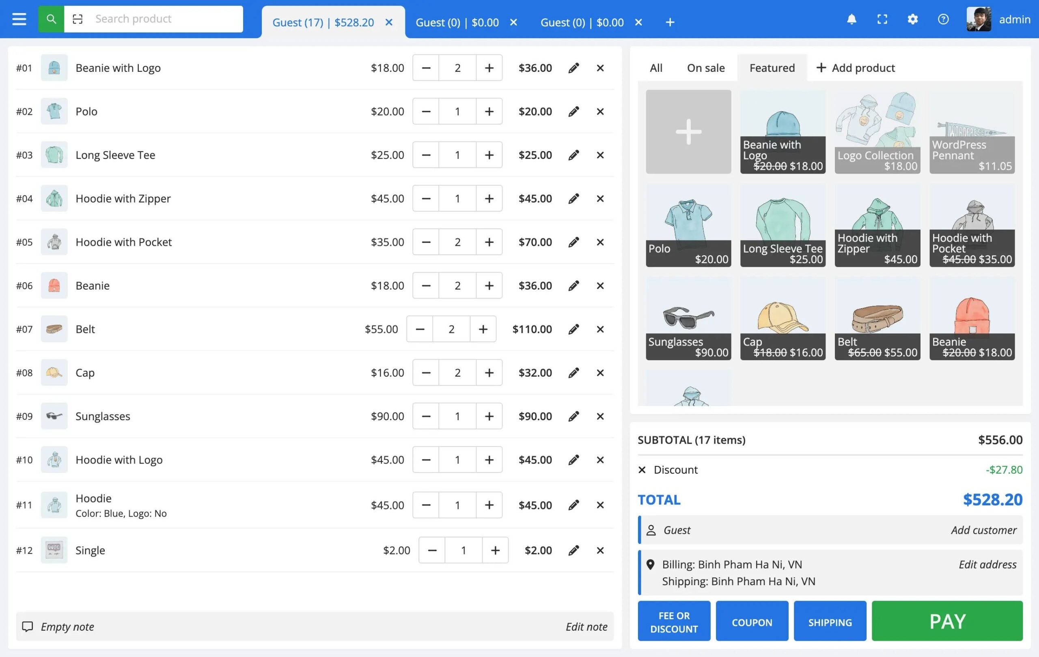Edit the Polo line item with pencil icon
Image resolution: width=1039 pixels, height=657 pixels.
coord(573,112)
